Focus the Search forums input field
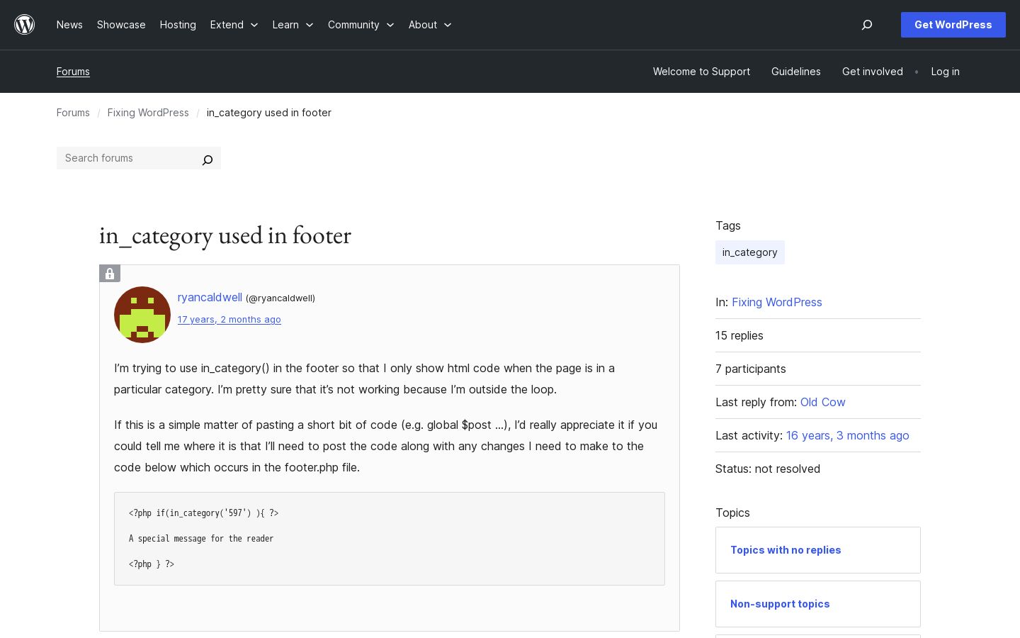Image resolution: width=1020 pixels, height=638 pixels. click(x=127, y=158)
